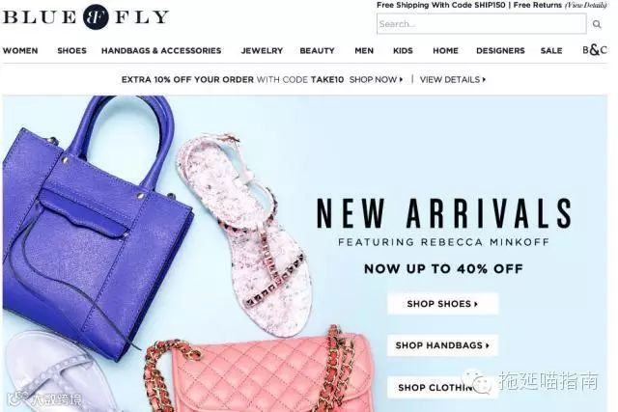
Task: Click the SHOP SHOES button
Action: (x=442, y=304)
